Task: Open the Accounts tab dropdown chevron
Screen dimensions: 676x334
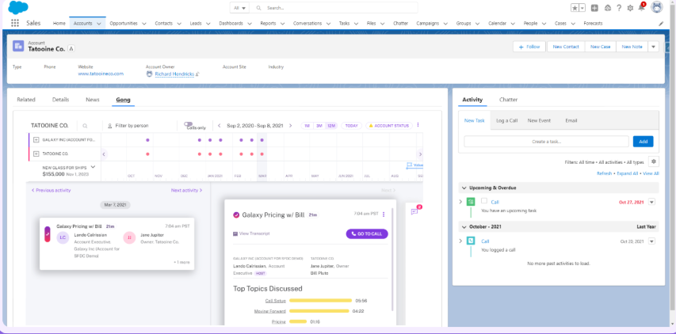Action: pos(99,24)
